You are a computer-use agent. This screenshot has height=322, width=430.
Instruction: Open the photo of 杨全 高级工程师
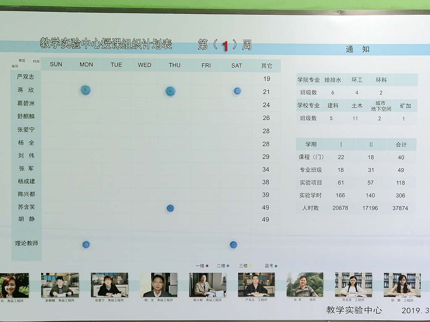(x=158, y=285)
